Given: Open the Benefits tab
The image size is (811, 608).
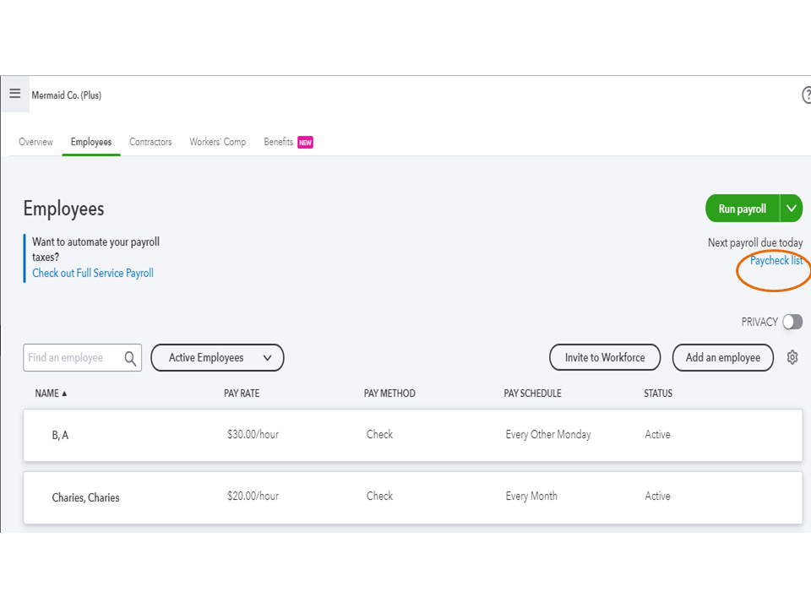Looking at the screenshot, I should (279, 142).
